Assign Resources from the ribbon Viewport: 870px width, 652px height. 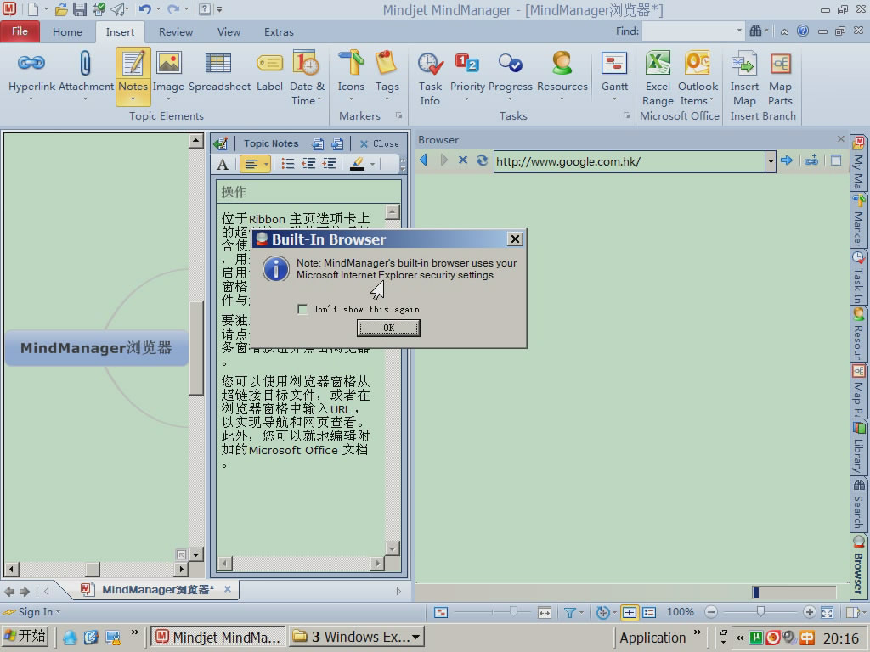(562, 70)
